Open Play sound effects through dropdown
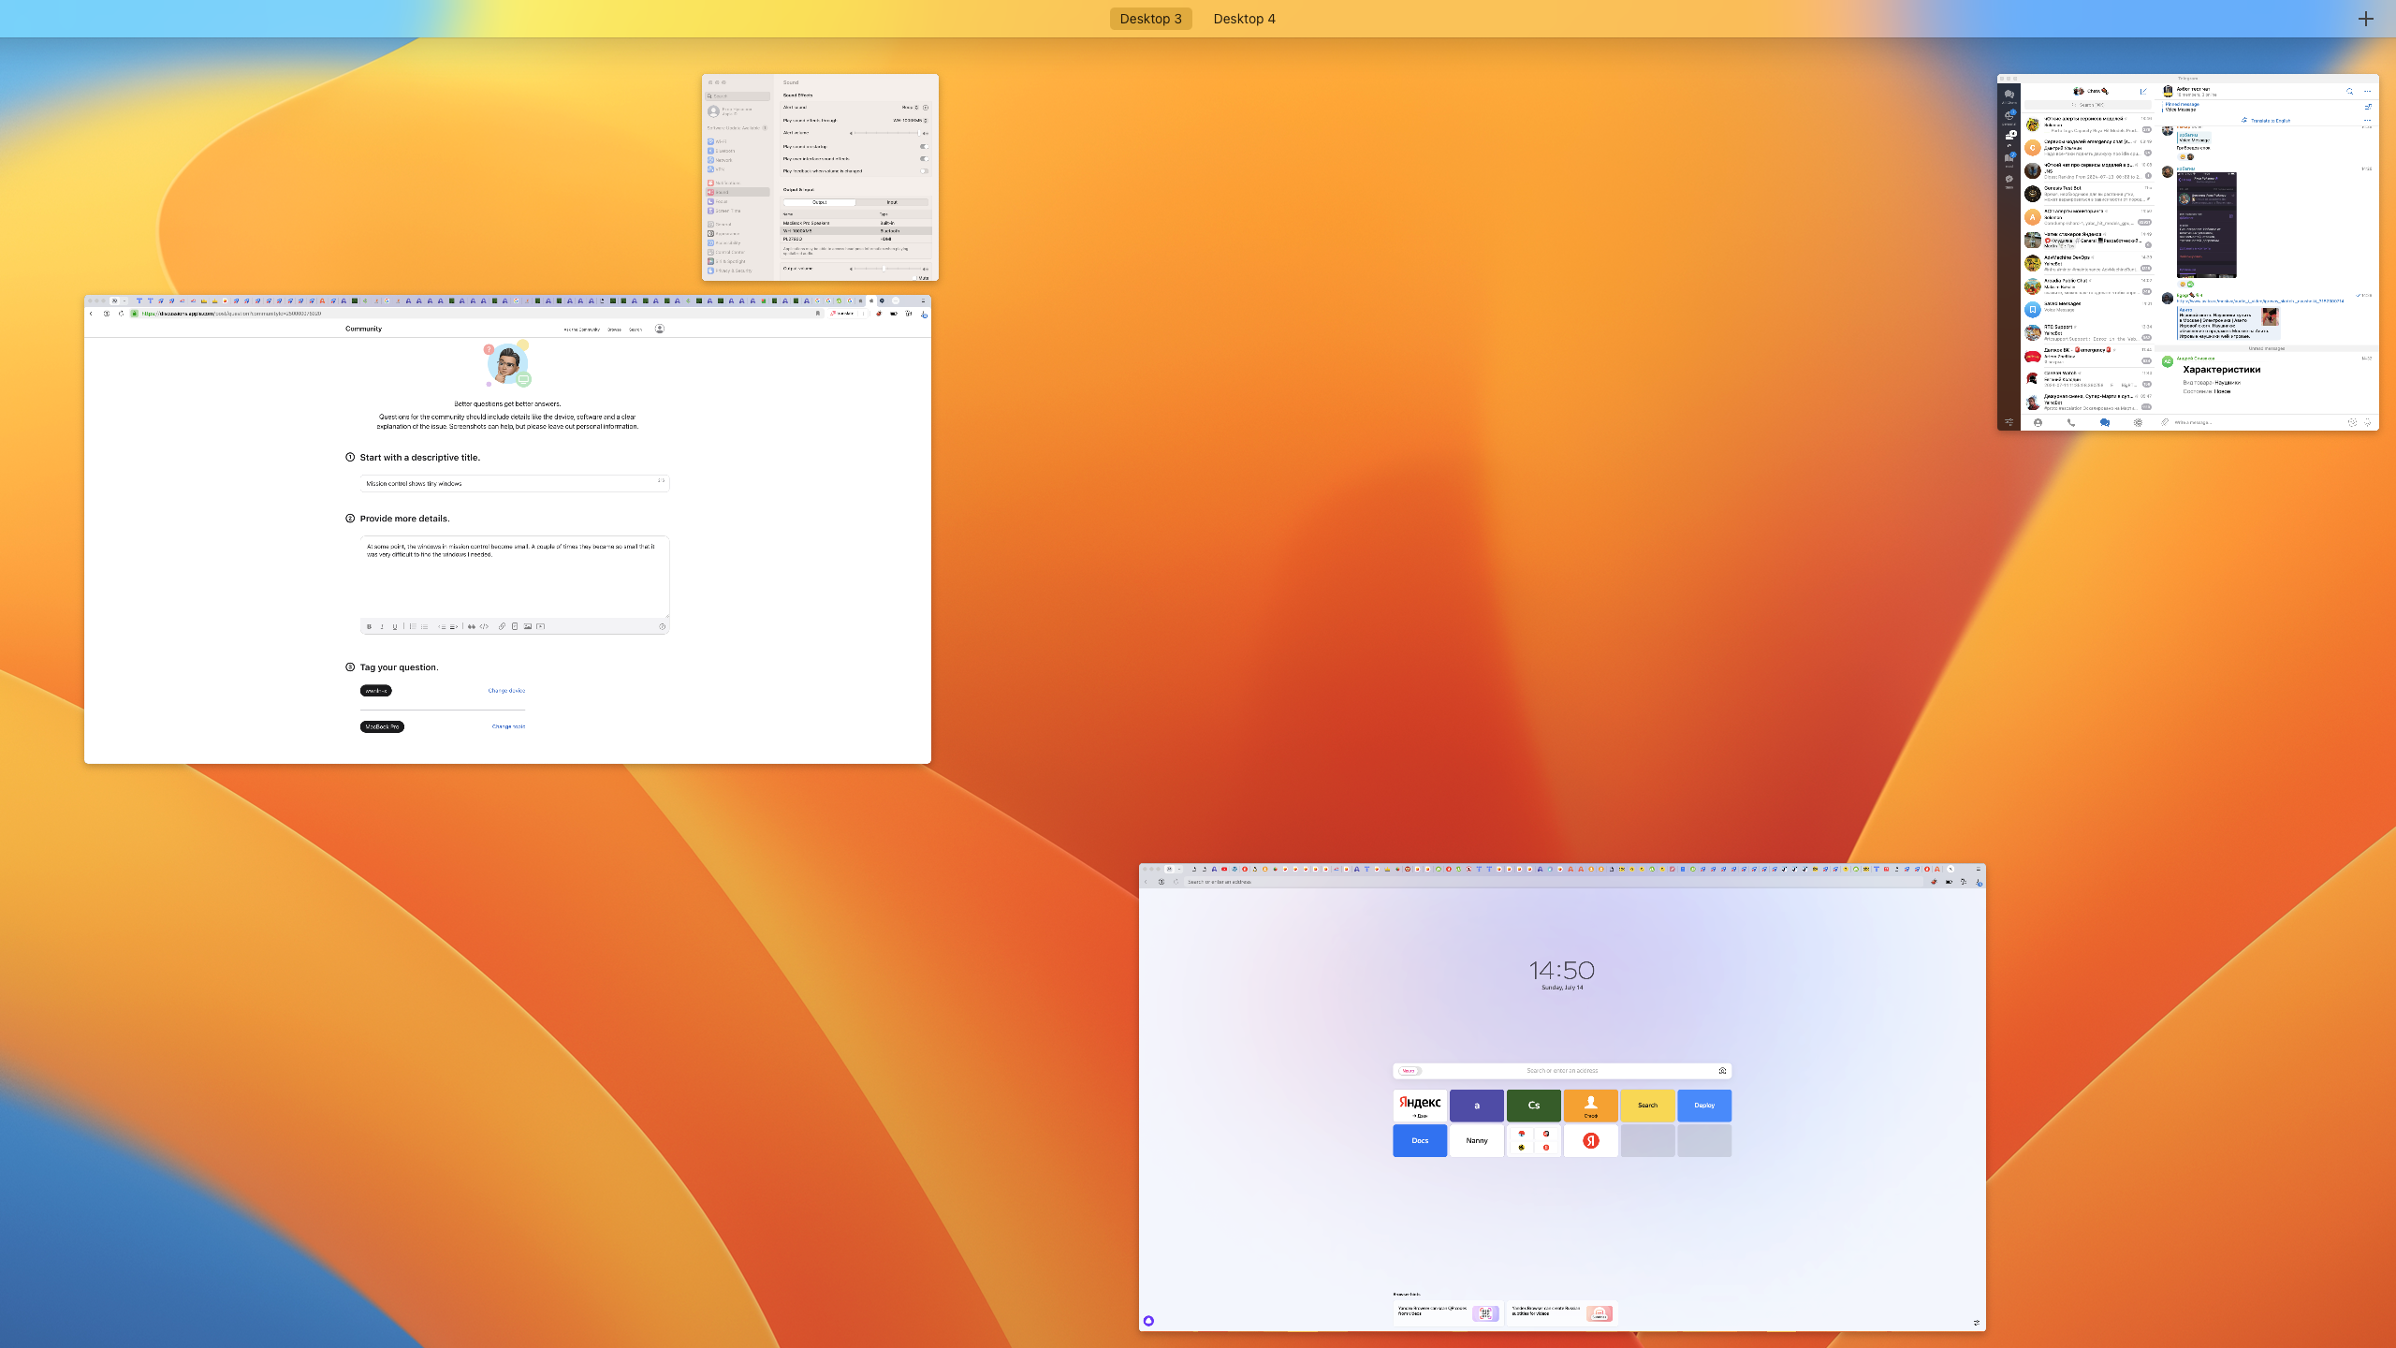 [910, 120]
